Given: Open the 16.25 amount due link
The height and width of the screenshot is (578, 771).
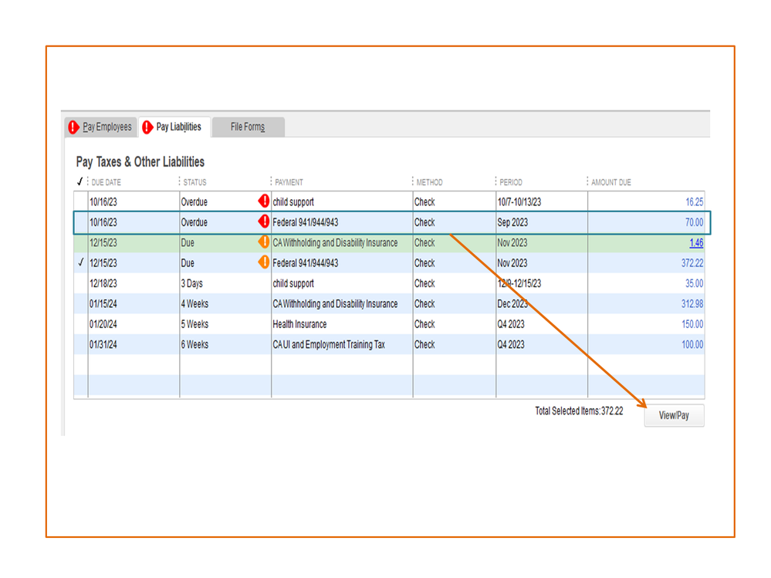Looking at the screenshot, I should (694, 202).
